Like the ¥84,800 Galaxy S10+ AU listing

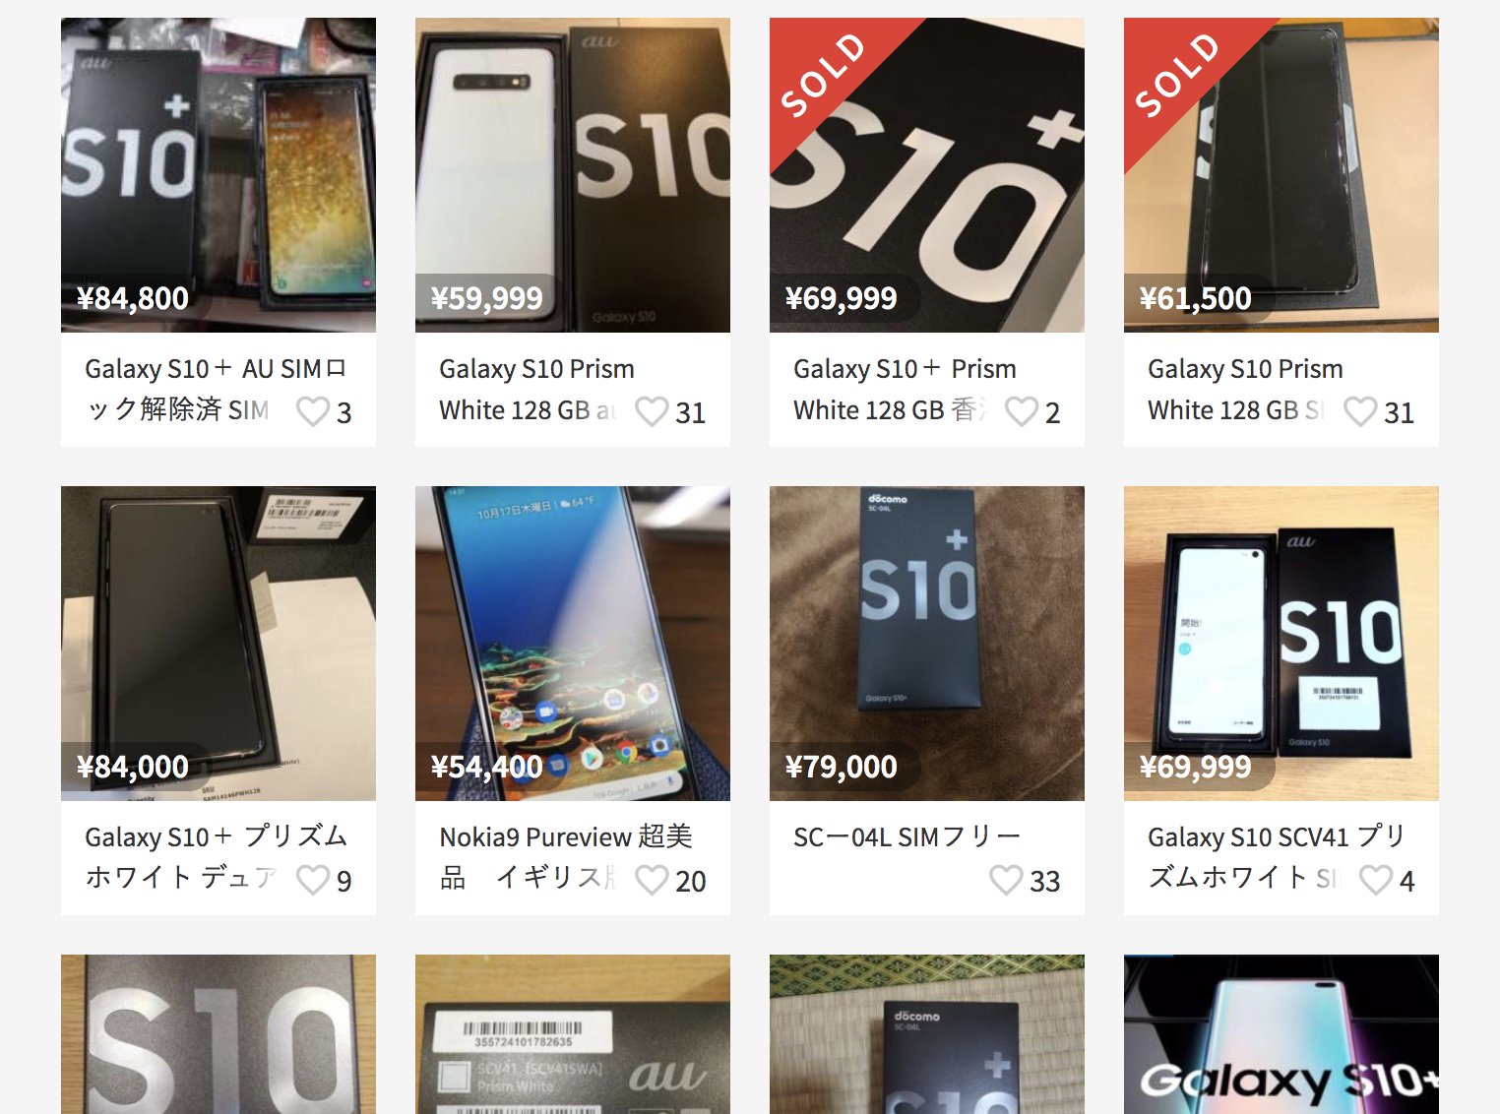[313, 411]
